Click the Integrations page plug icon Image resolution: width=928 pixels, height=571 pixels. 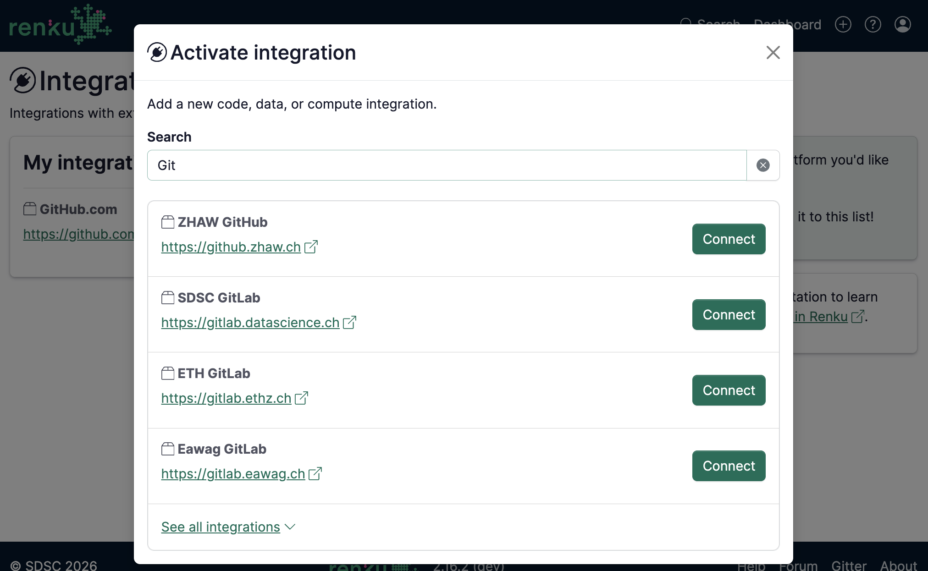pyautogui.click(x=23, y=80)
